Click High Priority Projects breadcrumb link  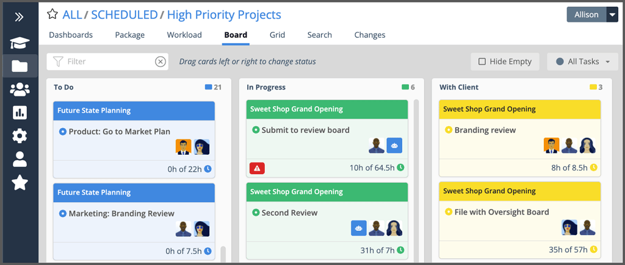coord(224,15)
